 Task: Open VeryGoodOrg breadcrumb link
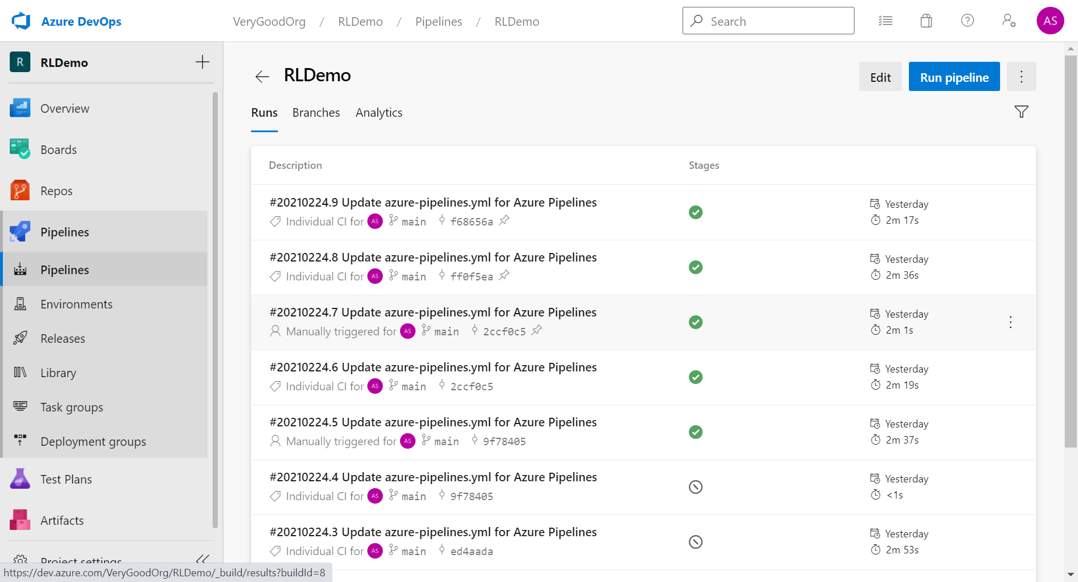click(269, 21)
